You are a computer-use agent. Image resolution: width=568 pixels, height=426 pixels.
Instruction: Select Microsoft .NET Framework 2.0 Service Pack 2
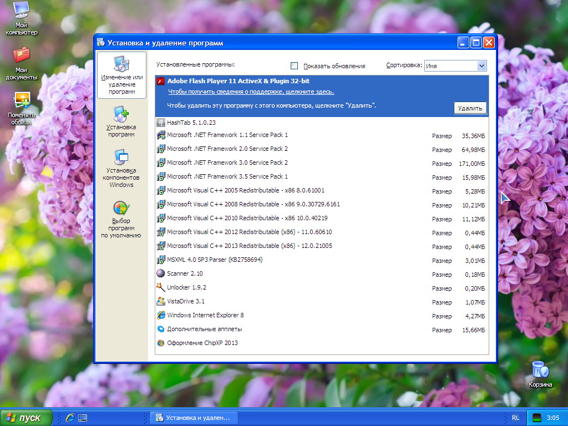[x=322, y=149]
